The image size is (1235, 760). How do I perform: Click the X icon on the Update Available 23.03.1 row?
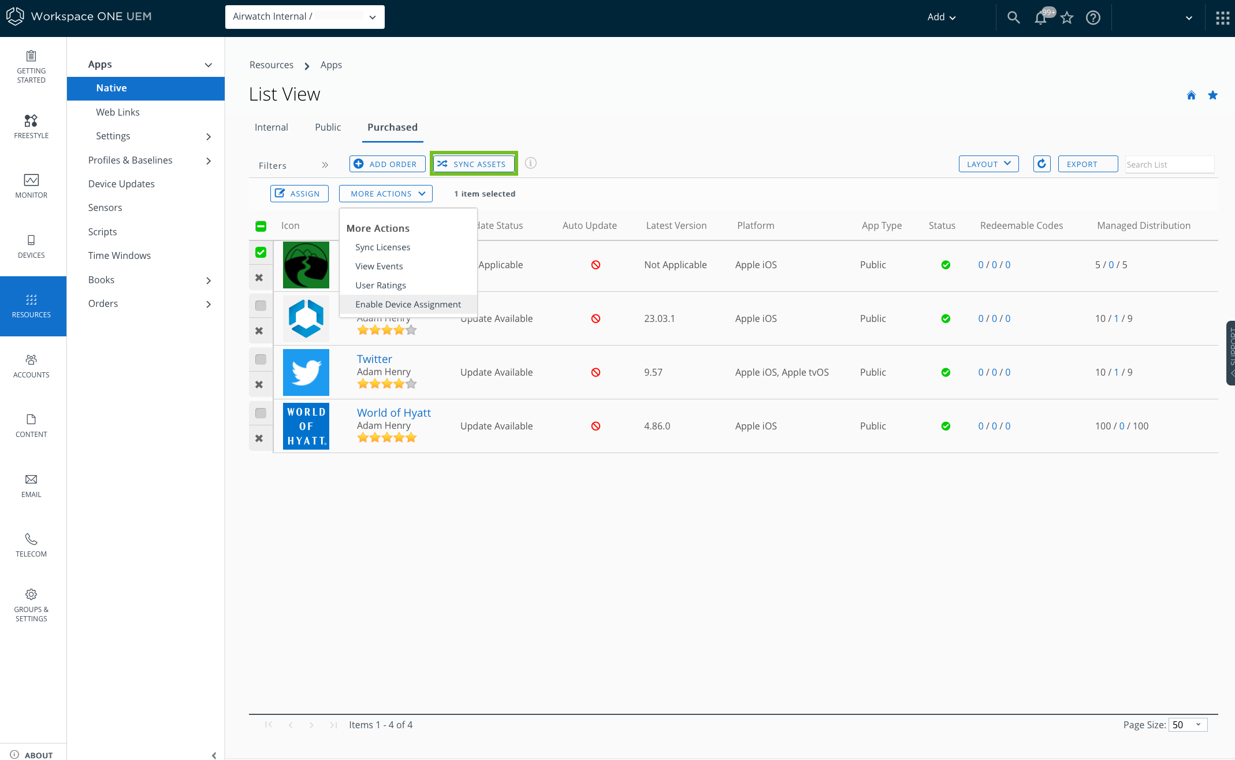[x=259, y=331]
